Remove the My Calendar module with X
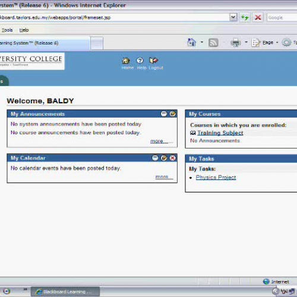 tap(173, 158)
